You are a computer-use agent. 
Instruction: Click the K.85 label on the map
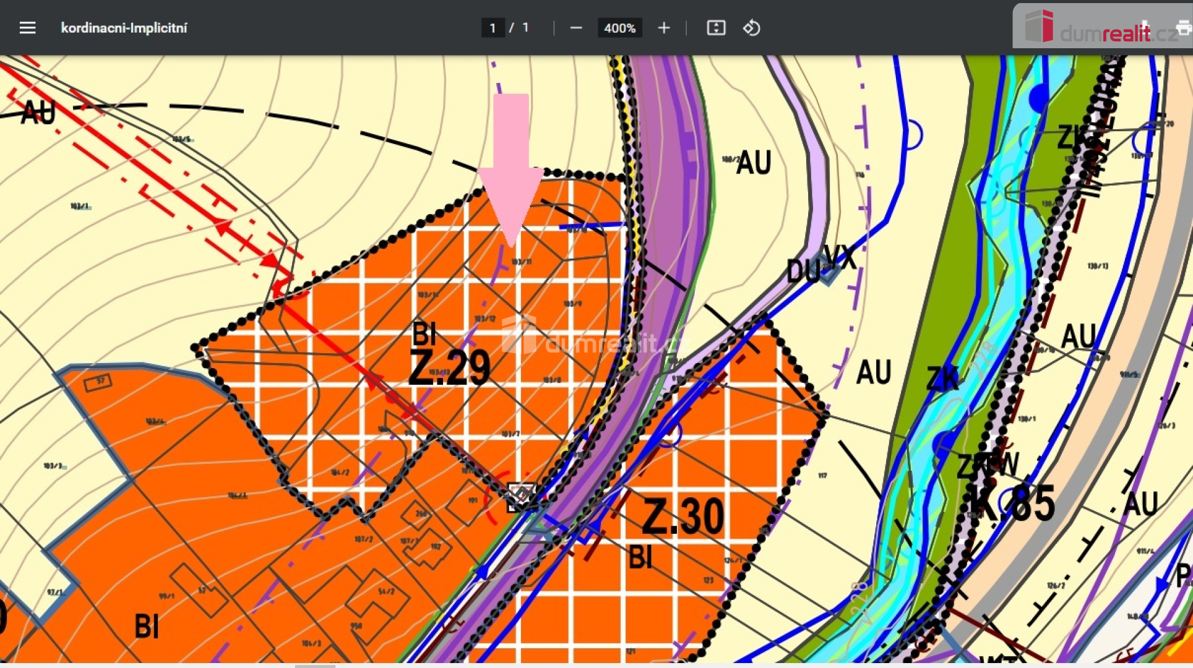point(1012,504)
